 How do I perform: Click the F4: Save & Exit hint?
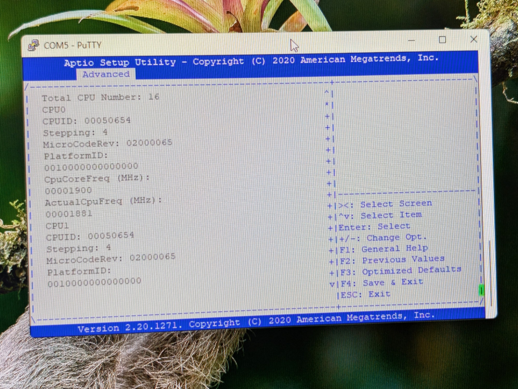click(x=382, y=282)
